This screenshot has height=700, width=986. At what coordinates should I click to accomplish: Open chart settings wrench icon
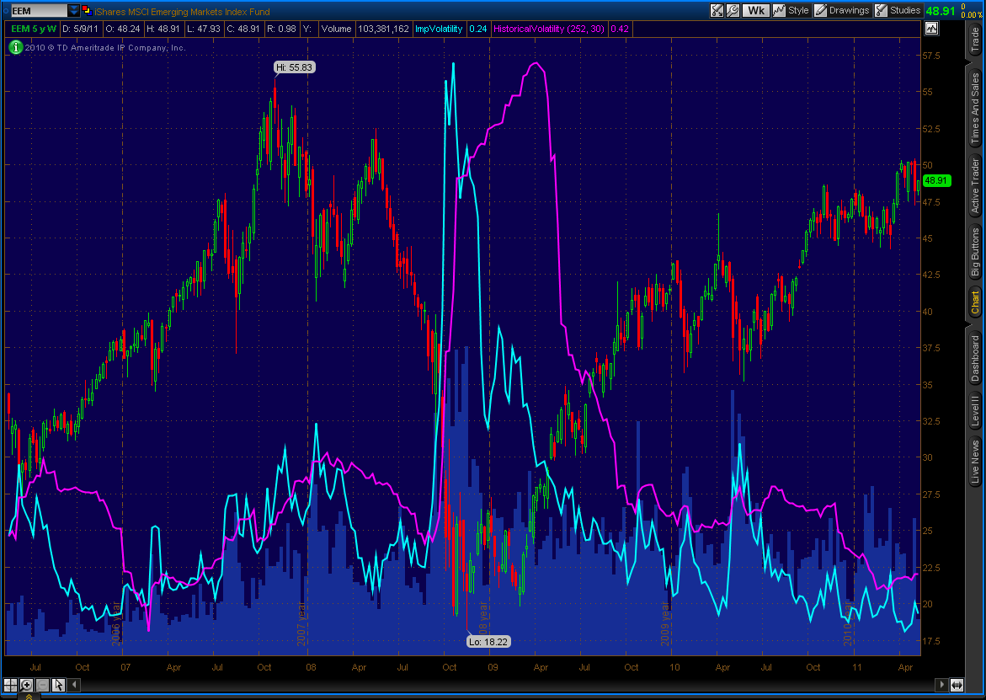coord(733,10)
